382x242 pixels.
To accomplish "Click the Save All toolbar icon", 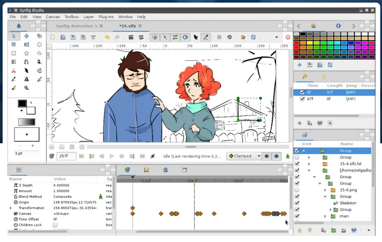I will pyautogui.click(x=93, y=37).
